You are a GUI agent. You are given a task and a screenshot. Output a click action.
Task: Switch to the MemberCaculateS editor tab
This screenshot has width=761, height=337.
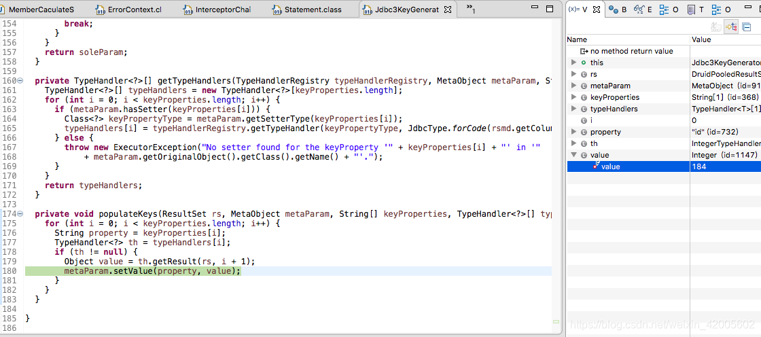[x=37, y=10]
